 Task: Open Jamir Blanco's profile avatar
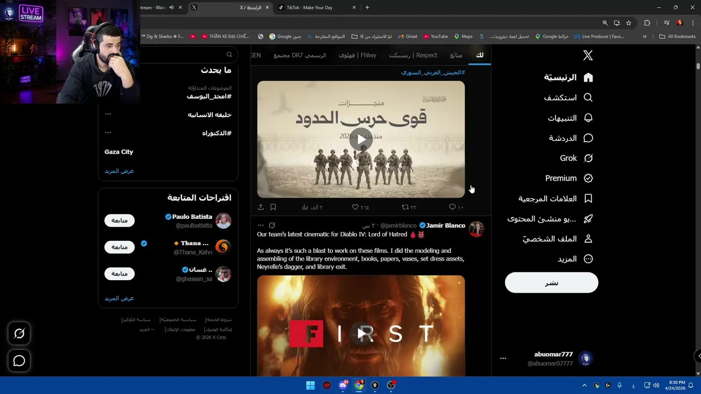tap(476, 229)
